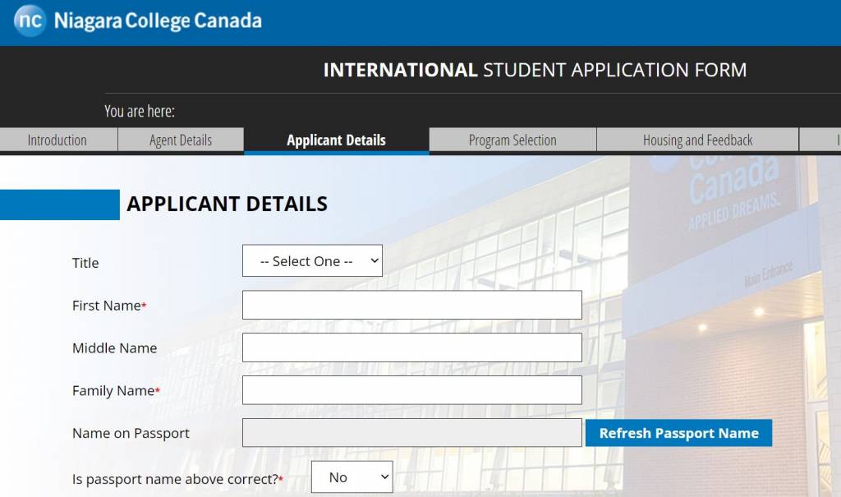Click the First Name field label
The width and height of the screenshot is (841, 497).
tap(107, 306)
